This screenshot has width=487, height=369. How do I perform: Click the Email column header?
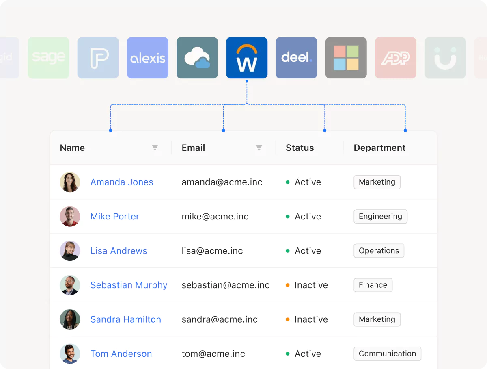click(193, 148)
